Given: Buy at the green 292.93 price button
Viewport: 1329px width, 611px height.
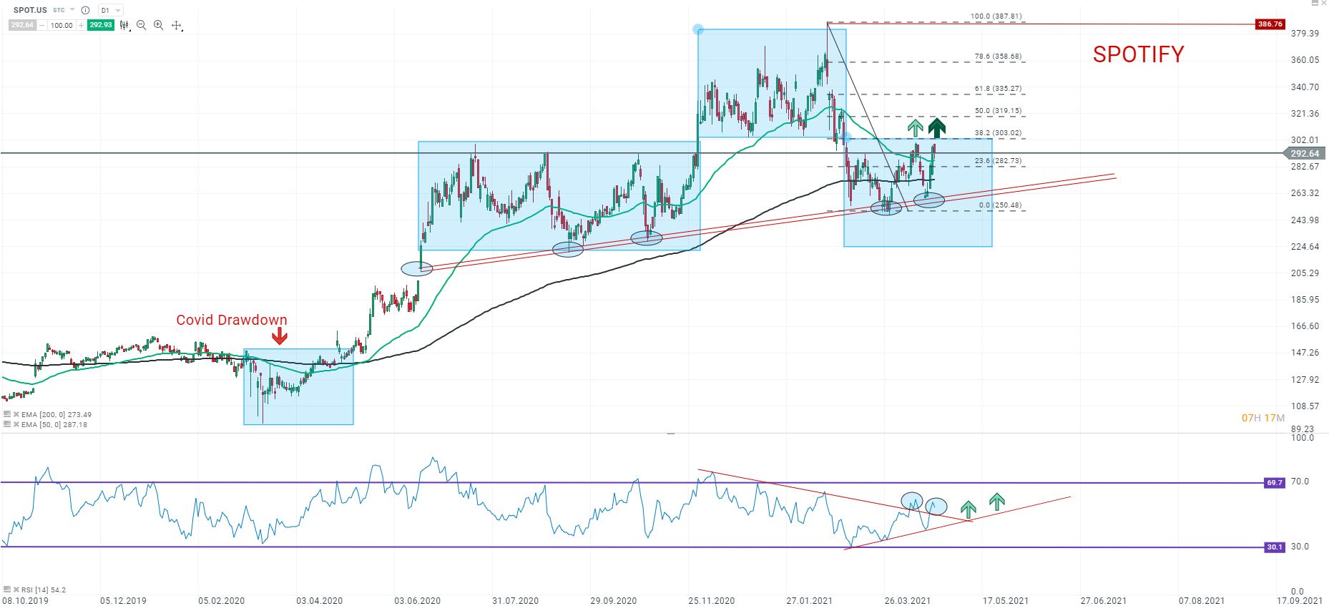Looking at the screenshot, I should pyautogui.click(x=101, y=25).
